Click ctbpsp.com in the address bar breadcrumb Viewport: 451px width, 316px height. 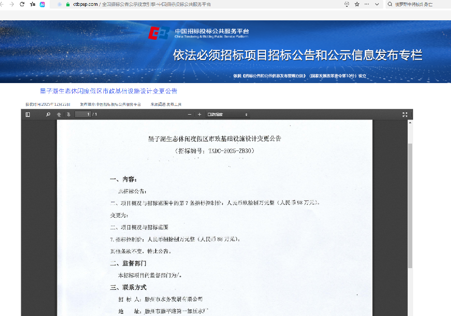tap(81, 5)
